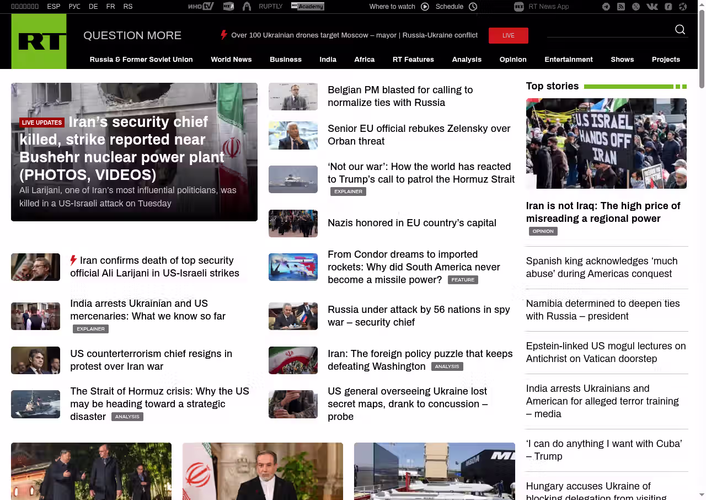Click the search input field
The height and width of the screenshot is (500, 706).
point(609,30)
